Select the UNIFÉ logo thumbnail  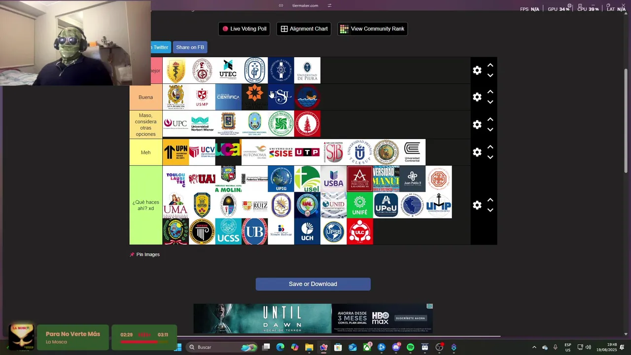(x=360, y=205)
